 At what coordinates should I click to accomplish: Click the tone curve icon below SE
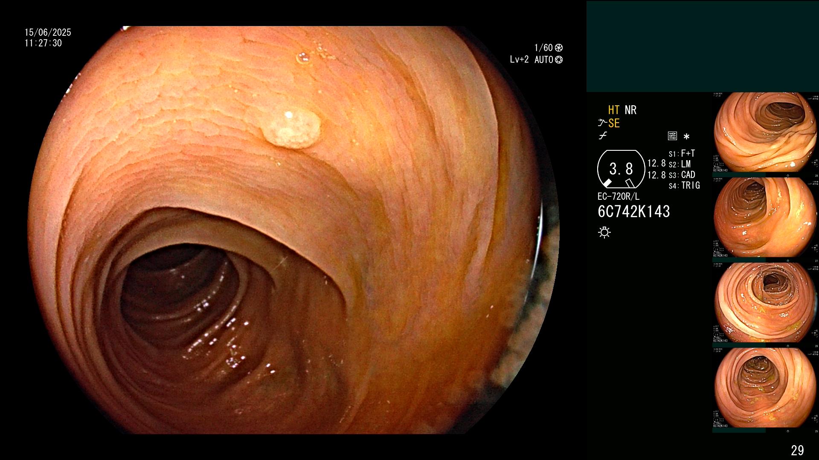603,136
